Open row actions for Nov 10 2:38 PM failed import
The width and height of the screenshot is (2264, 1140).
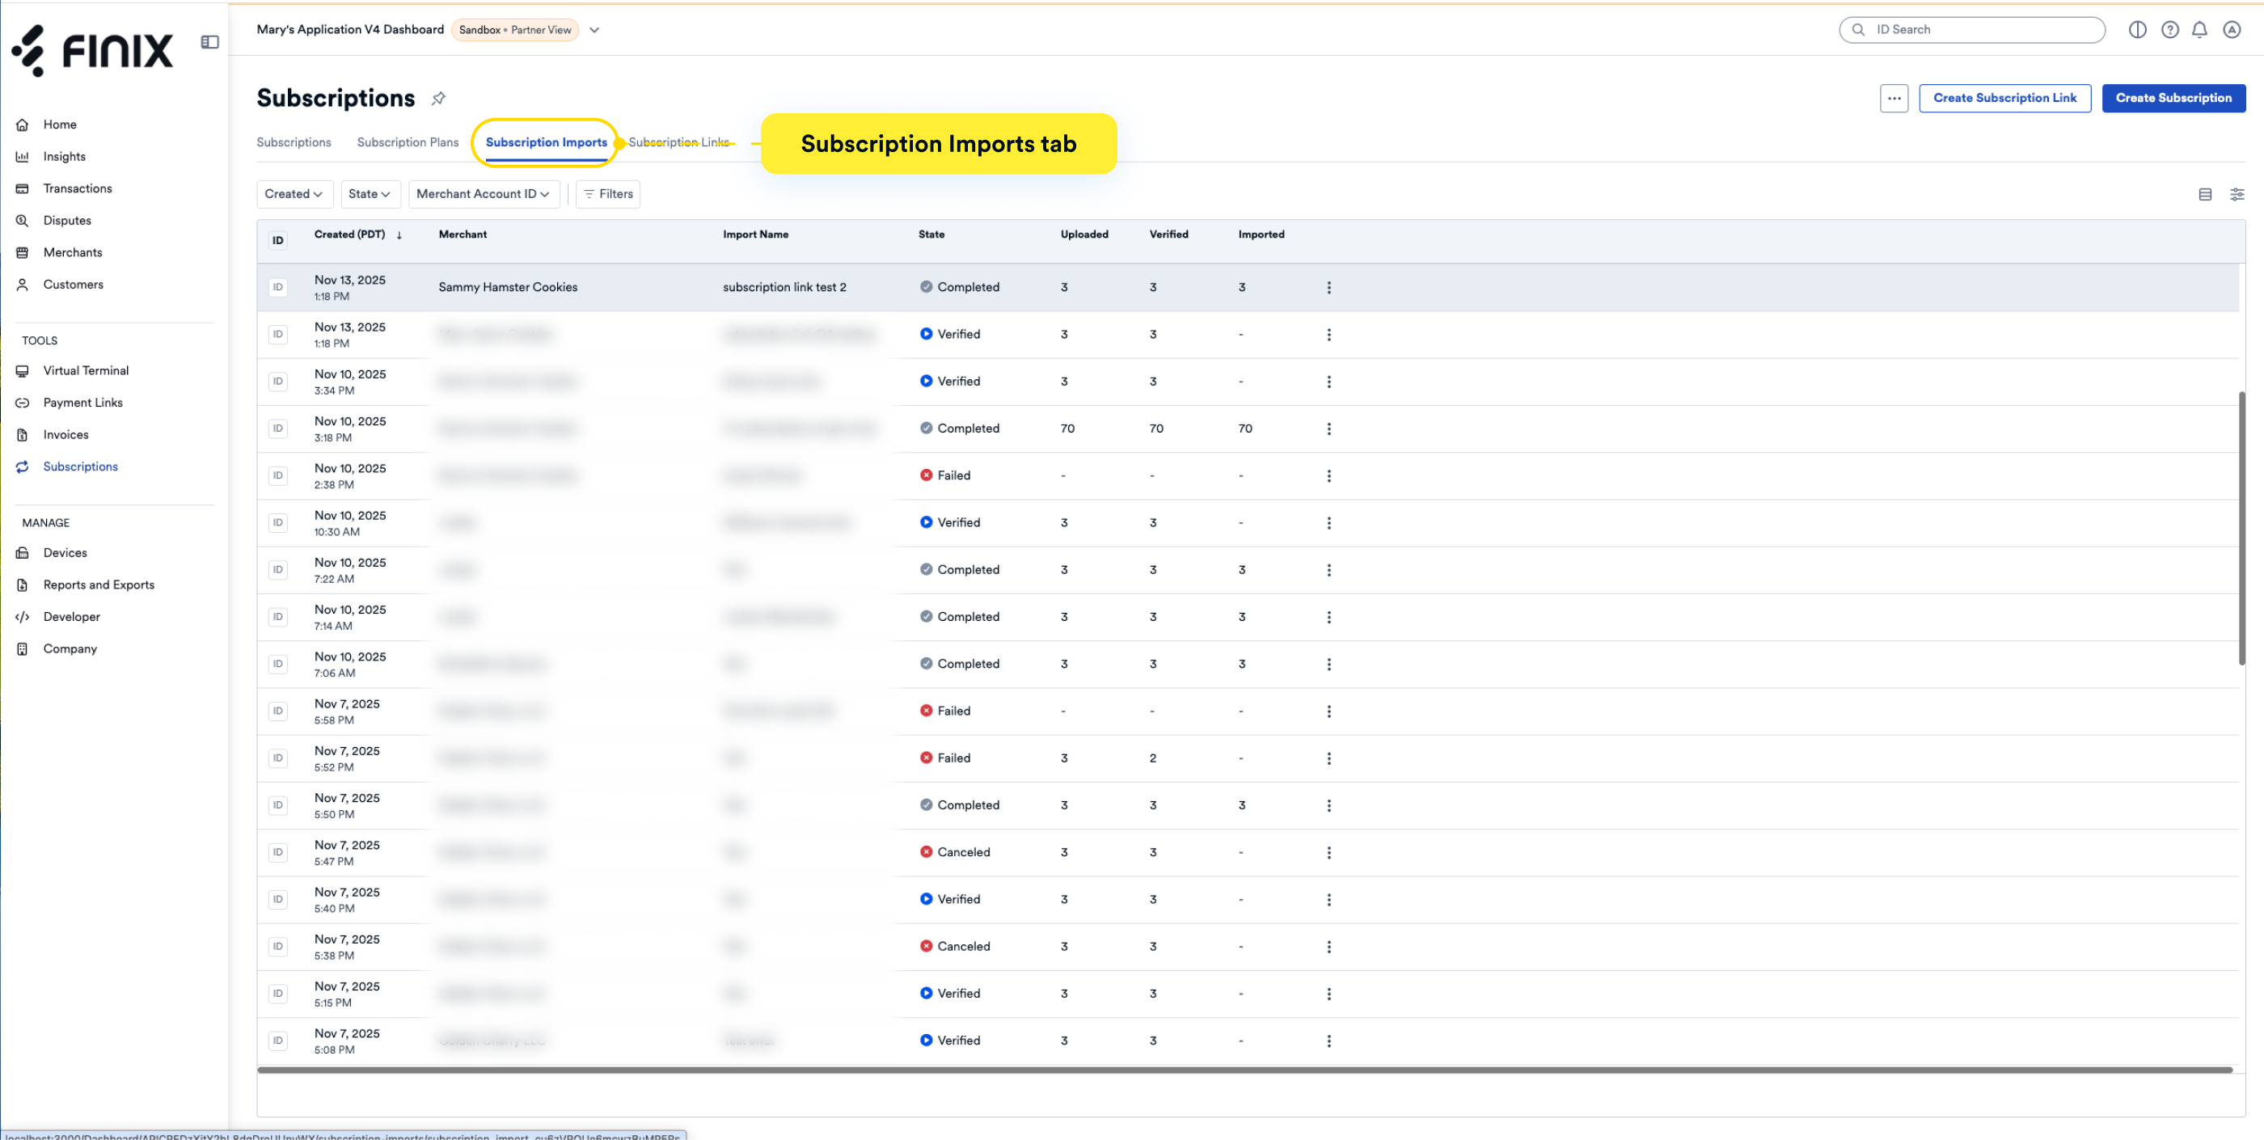point(1328,475)
